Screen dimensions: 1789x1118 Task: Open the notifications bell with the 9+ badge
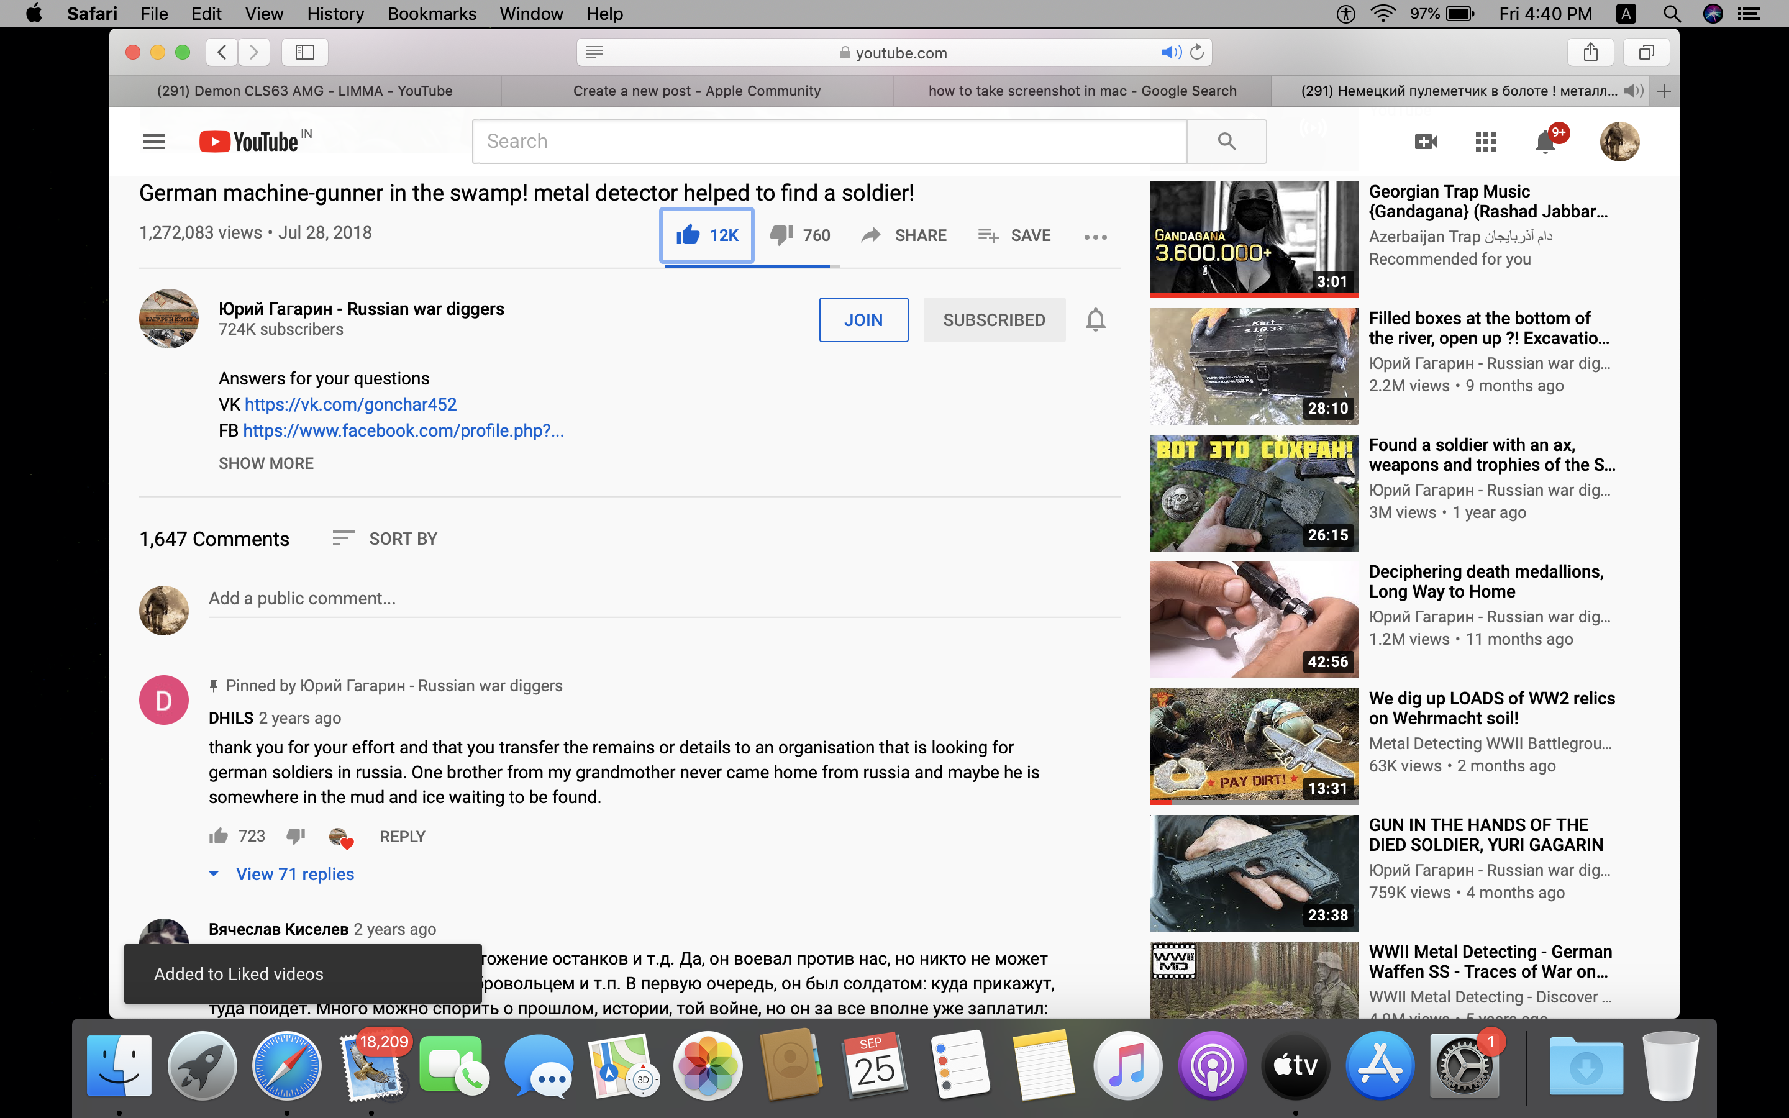tap(1545, 141)
